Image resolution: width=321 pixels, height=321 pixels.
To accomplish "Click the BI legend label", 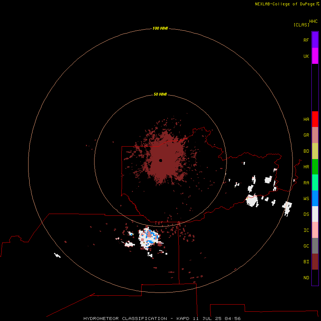I will pyautogui.click(x=306, y=262).
